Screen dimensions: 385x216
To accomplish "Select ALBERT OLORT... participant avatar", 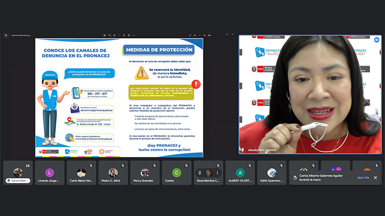I will [240, 173].
